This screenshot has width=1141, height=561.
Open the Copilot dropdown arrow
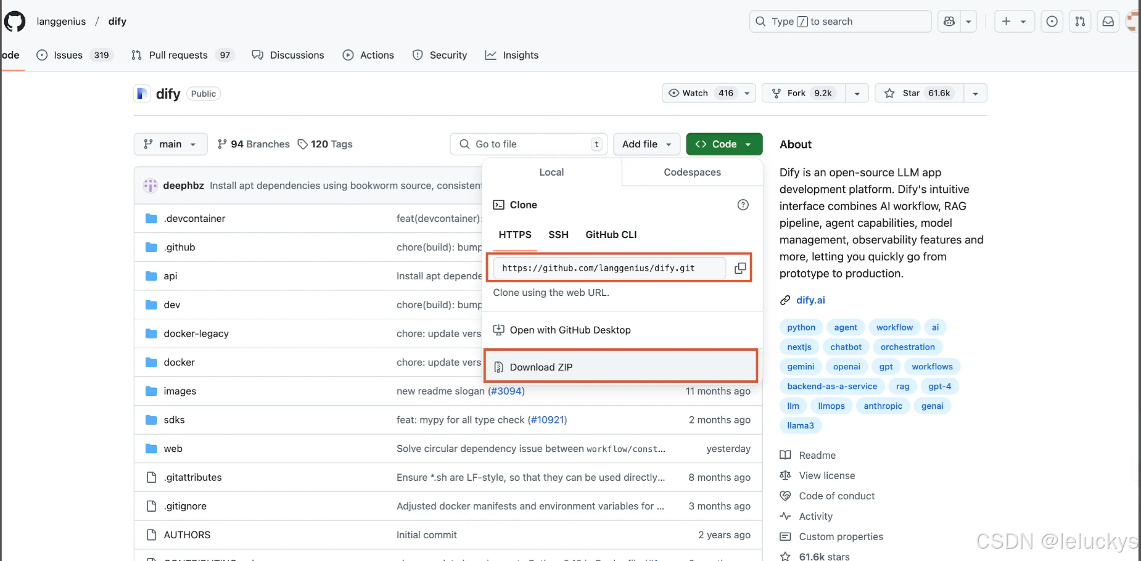coord(968,22)
